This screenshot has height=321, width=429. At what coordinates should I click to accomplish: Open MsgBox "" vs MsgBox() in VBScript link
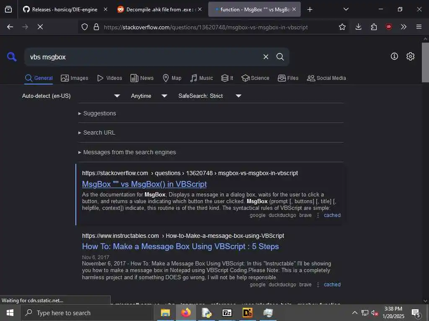[145, 184]
